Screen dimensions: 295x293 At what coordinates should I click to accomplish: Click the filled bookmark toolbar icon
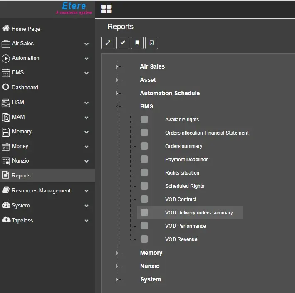(137, 43)
